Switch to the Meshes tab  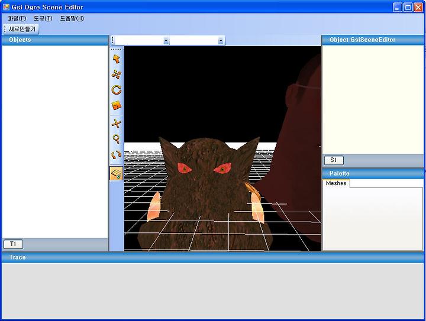(336, 183)
